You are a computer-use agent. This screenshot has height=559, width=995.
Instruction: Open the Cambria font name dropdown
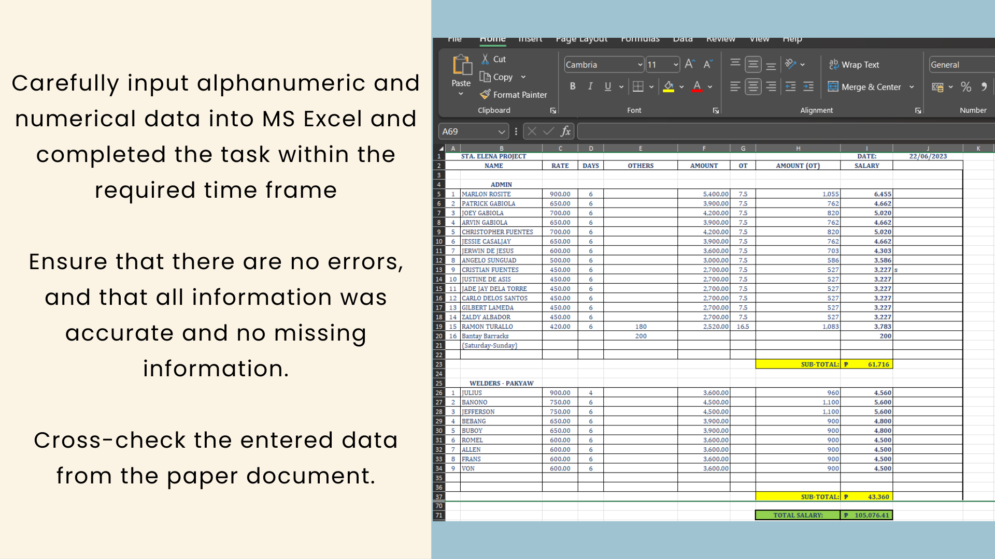(x=640, y=65)
